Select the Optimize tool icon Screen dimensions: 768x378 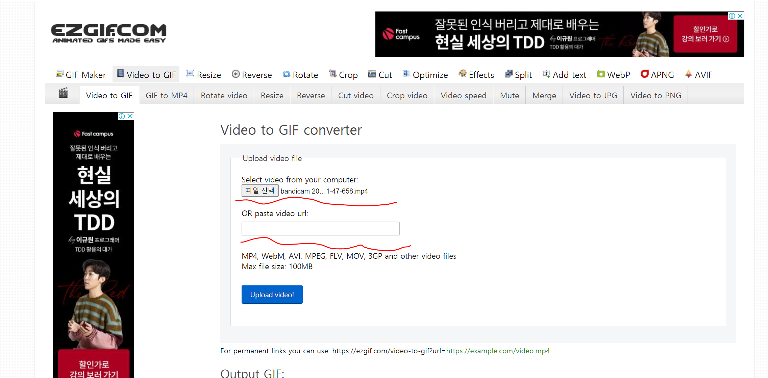tap(406, 74)
